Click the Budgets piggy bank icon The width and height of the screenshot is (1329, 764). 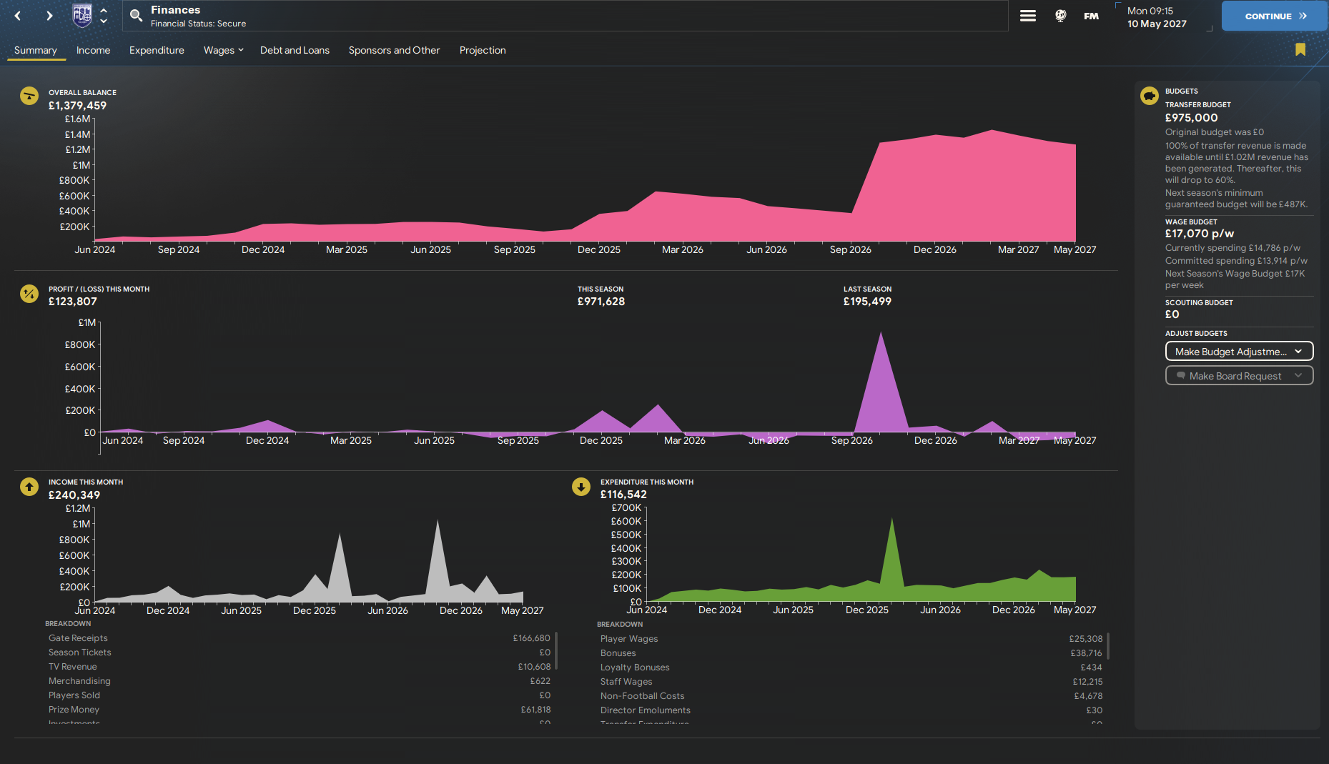tap(1150, 96)
